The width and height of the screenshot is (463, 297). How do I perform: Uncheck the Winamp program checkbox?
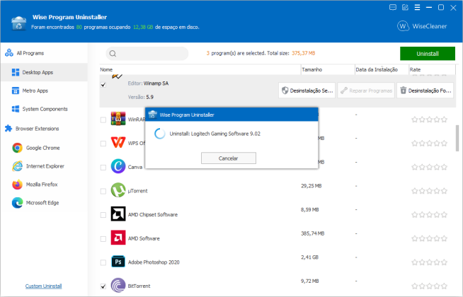click(103, 85)
